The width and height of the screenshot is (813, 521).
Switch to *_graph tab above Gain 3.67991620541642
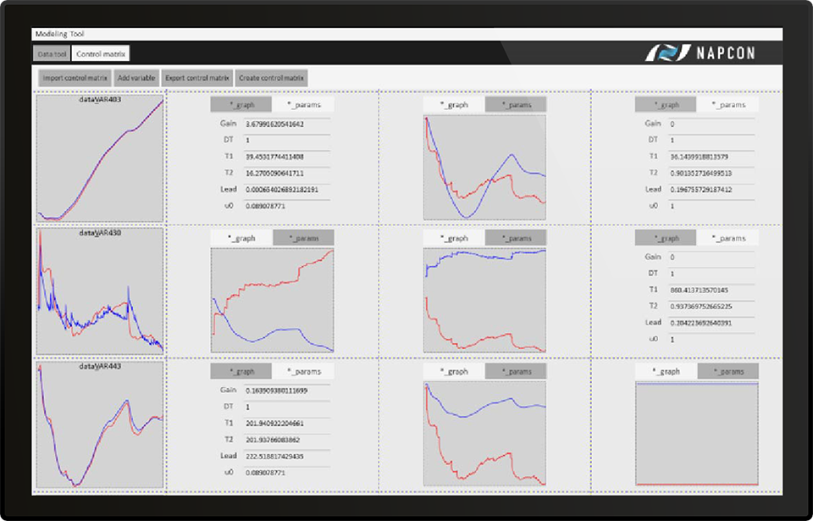pos(241,105)
